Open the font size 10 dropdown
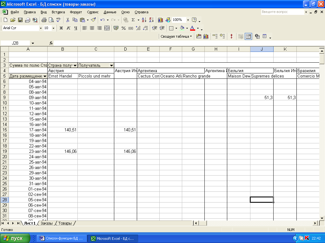The width and height of the screenshot is (325, 243). (53, 28)
